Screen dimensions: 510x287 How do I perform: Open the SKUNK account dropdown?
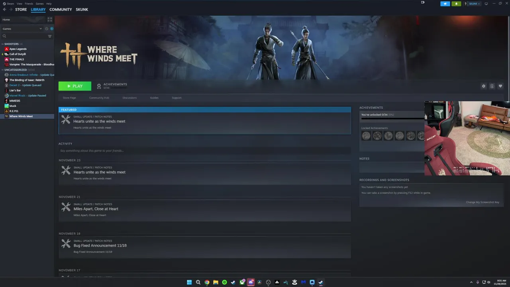pos(475,4)
